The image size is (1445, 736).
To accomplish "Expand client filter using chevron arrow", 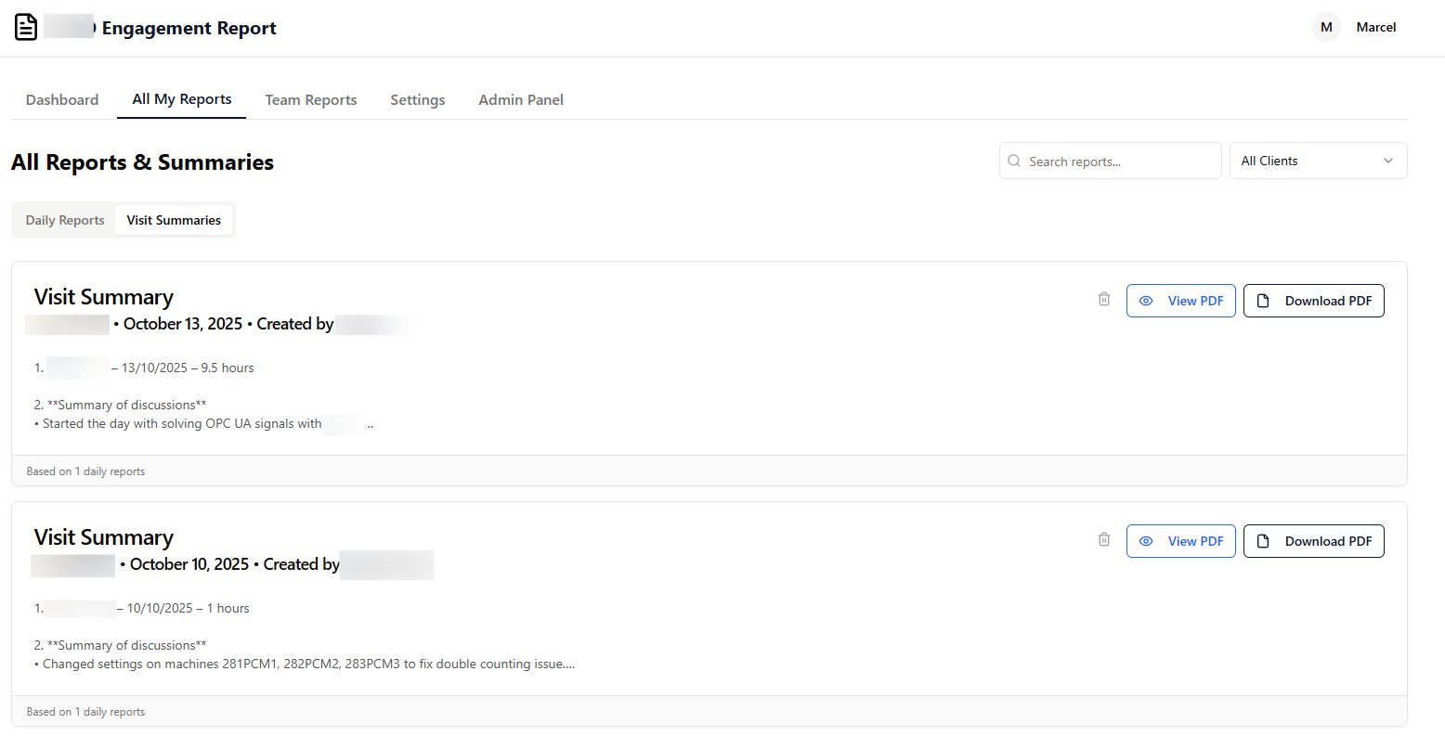I will (x=1388, y=161).
